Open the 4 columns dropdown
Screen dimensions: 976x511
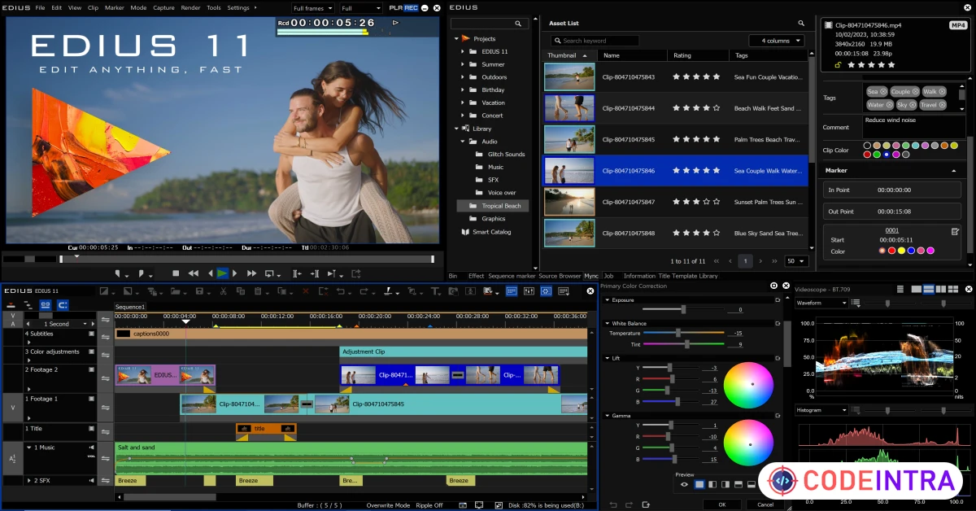click(776, 41)
